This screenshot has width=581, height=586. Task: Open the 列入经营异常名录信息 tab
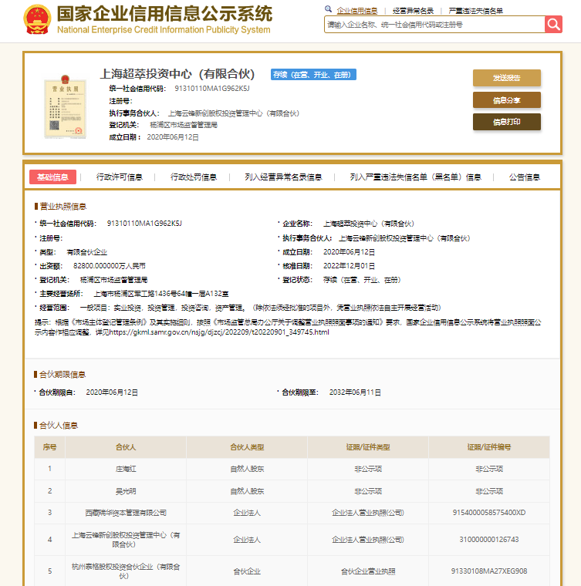(x=283, y=177)
